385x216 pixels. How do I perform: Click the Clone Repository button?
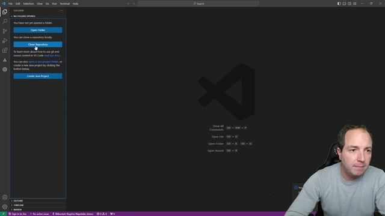pyautogui.click(x=38, y=44)
